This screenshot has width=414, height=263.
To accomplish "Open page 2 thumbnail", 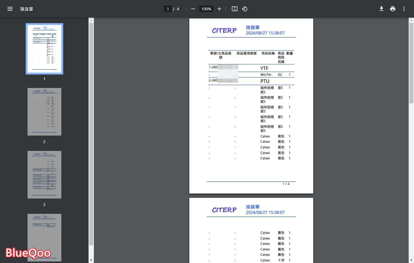I will (x=44, y=112).
